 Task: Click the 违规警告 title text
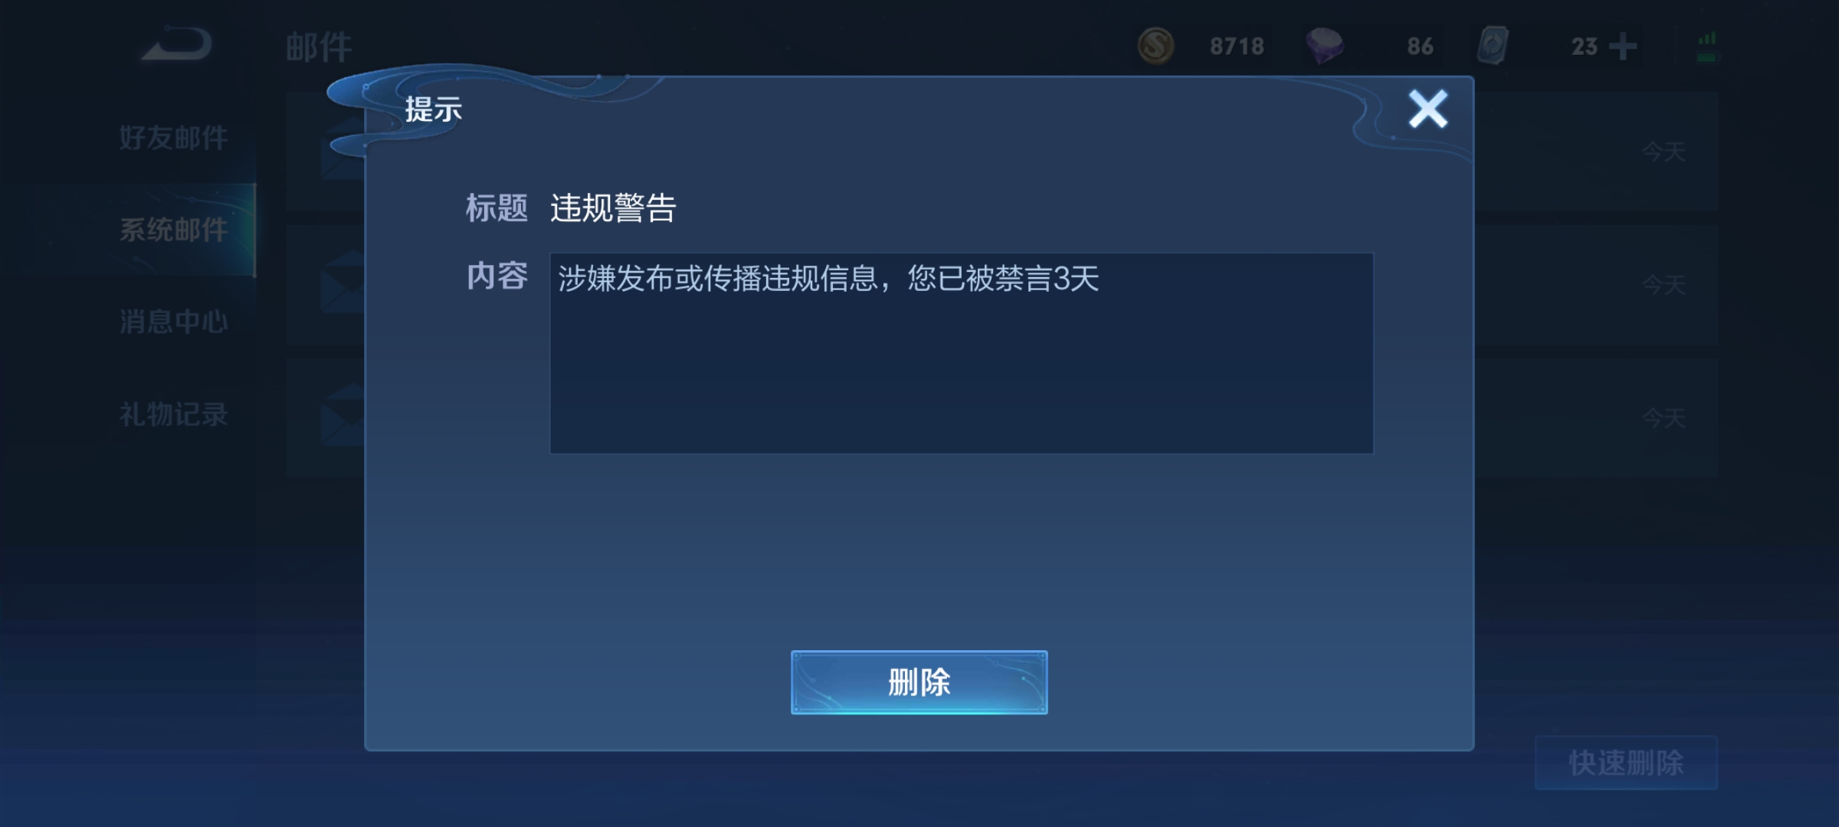(613, 208)
